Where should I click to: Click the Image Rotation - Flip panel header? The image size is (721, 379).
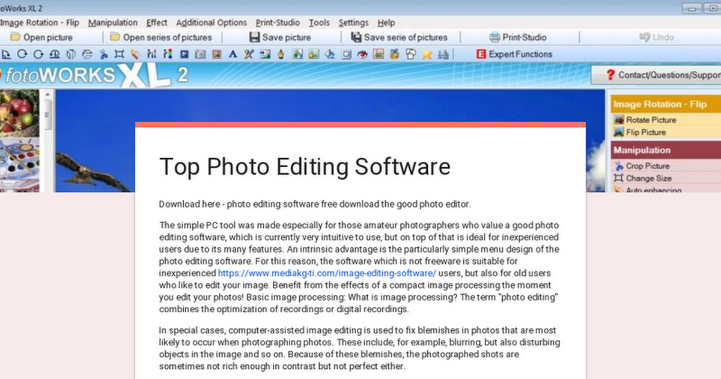tap(666, 104)
